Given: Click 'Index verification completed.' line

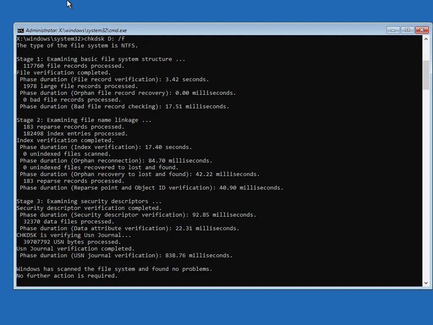Looking at the screenshot, I should [x=65, y=140].
